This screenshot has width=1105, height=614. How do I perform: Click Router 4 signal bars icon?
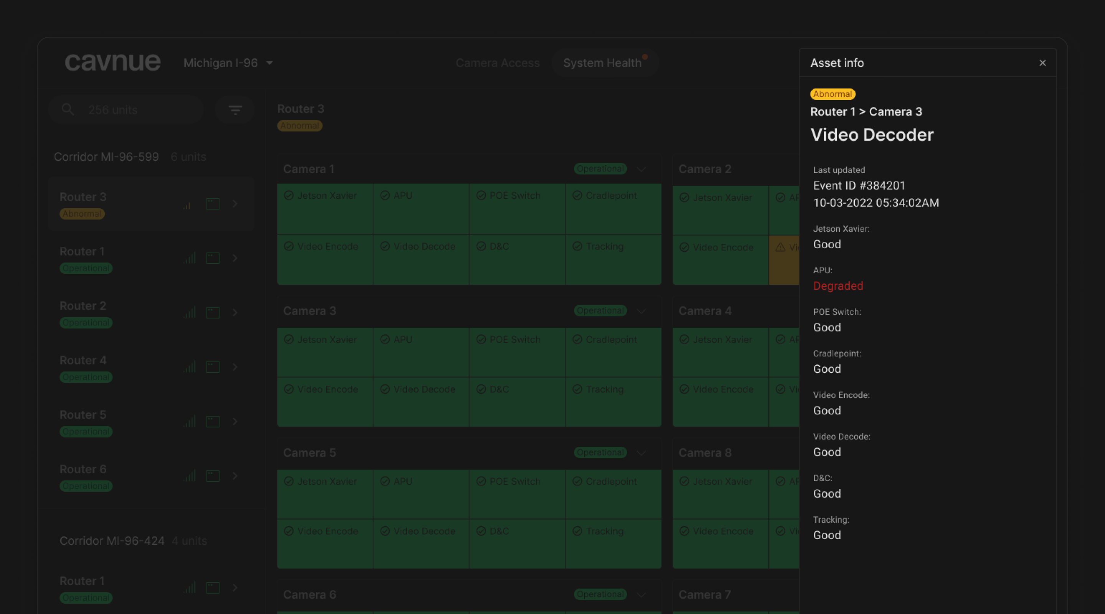click(x=190, y=367)
